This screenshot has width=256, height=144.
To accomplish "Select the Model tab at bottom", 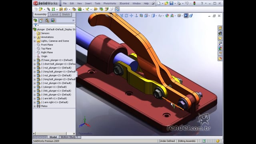I will tap(53, 137).
